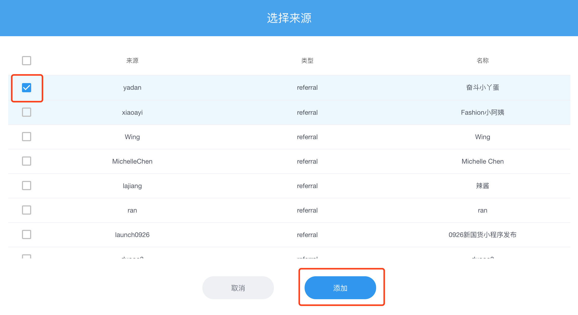Select the MichelleChen row checkbox

click(27, 161)
